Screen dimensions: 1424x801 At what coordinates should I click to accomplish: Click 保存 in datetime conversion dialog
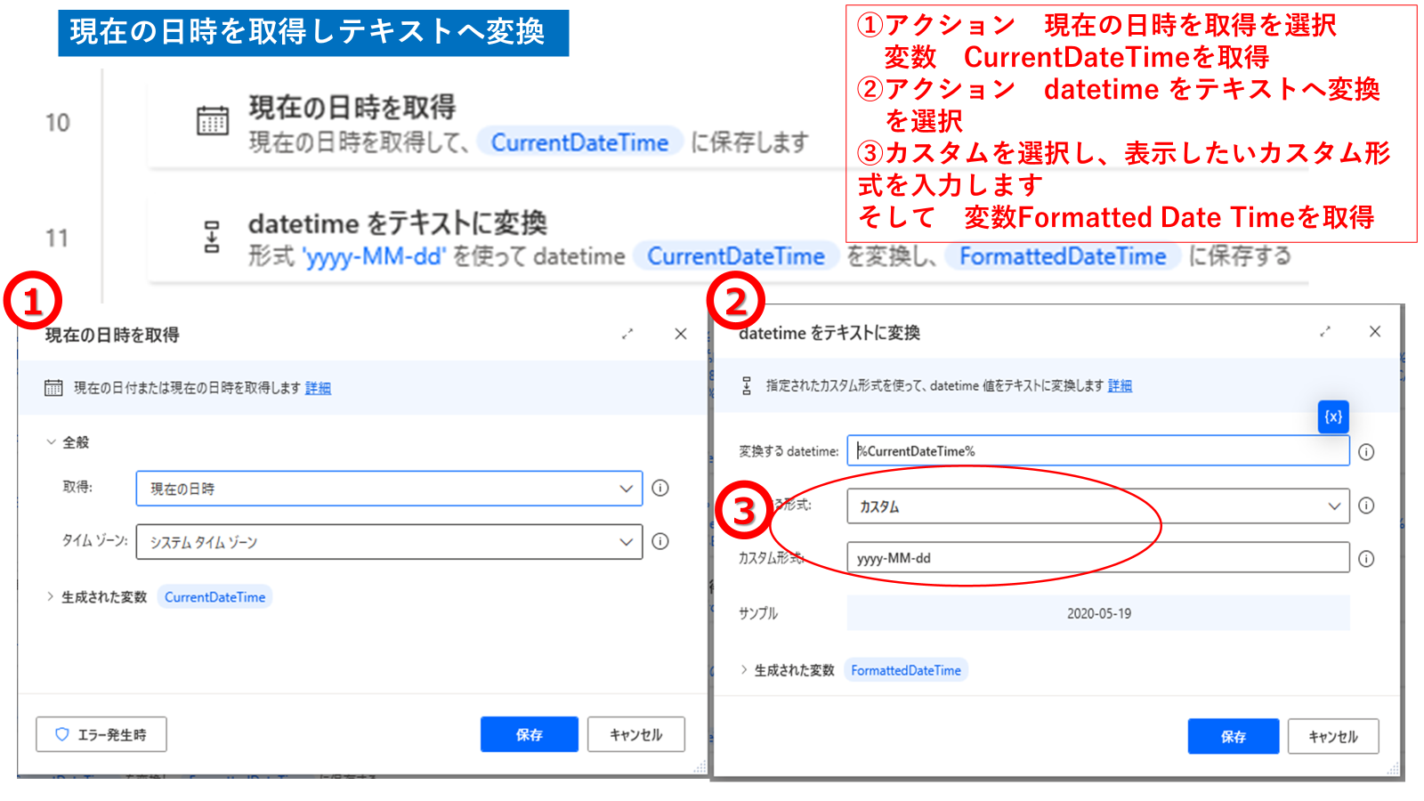coord(1234,736)
